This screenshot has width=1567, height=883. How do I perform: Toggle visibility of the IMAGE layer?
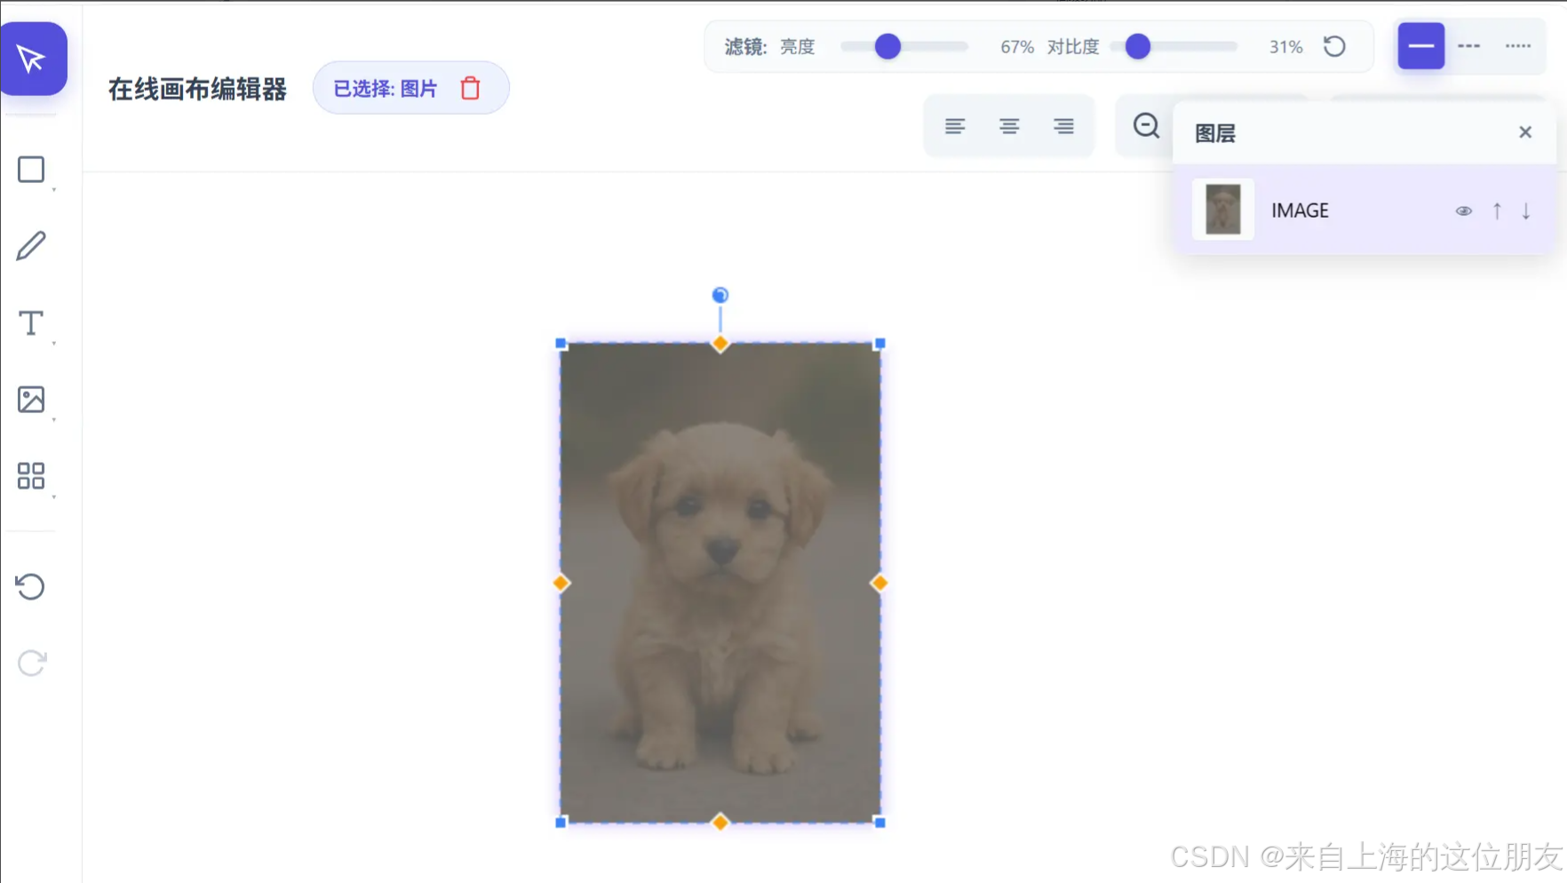click(x=1463, y=211)
